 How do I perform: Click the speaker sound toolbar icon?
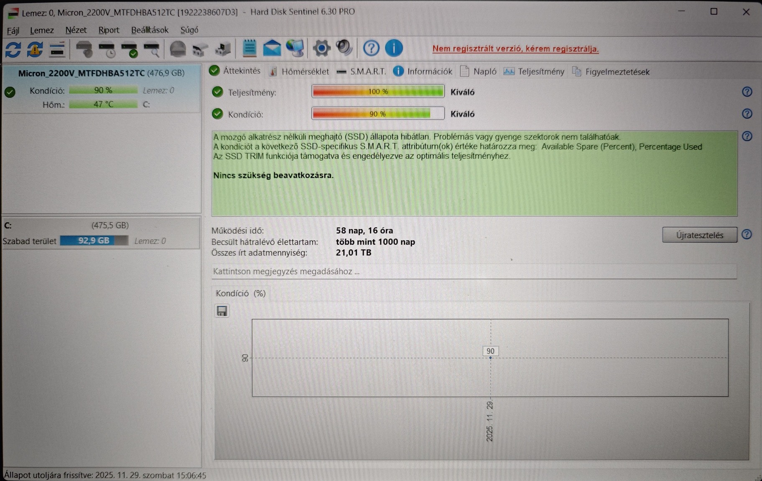tap(344, 48)
